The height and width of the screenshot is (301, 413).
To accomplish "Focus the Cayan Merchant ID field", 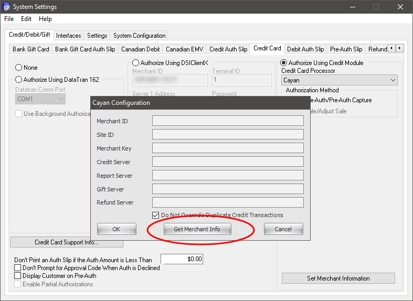I will pyautogui.click(x=228, y=121).
